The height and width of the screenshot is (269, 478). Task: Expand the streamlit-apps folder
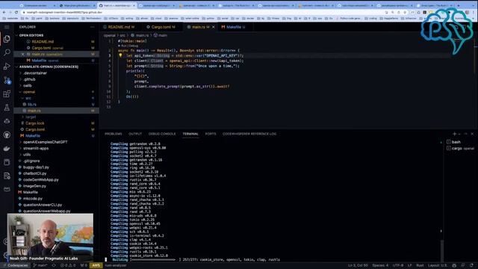tap(36, 148)
